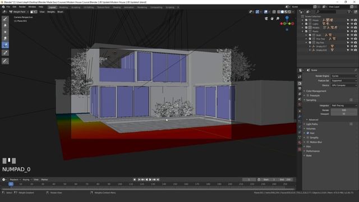The image size is (359, 202).
Task: Switch to the Modeling workspace tab
Action: (63, 7)
